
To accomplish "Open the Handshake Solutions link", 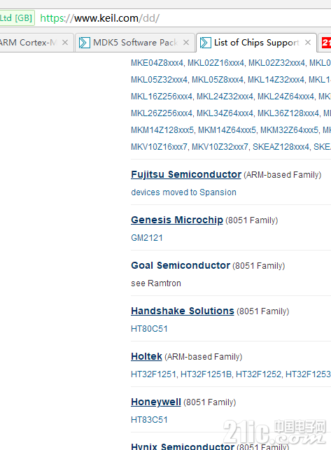I will click(x=183, y=311).
